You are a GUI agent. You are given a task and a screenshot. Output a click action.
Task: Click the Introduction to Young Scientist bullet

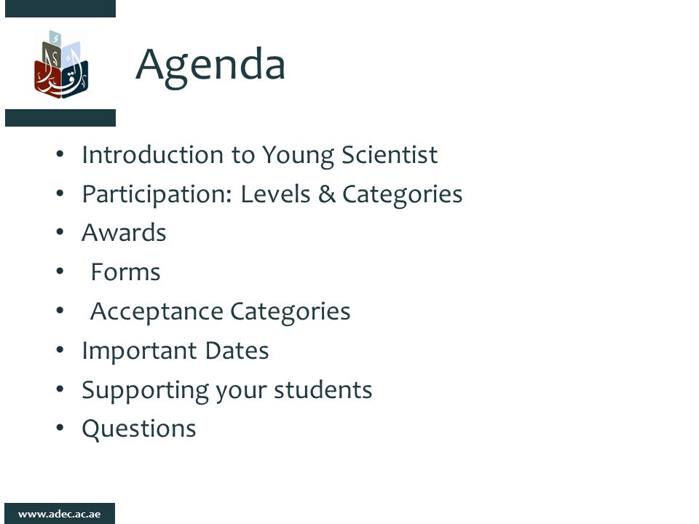[x=259, y=156]
